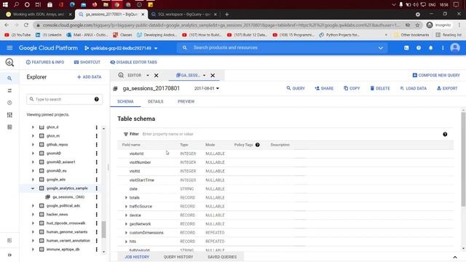Click the Delete table button

pyautogui.click(x=380, y=89)
